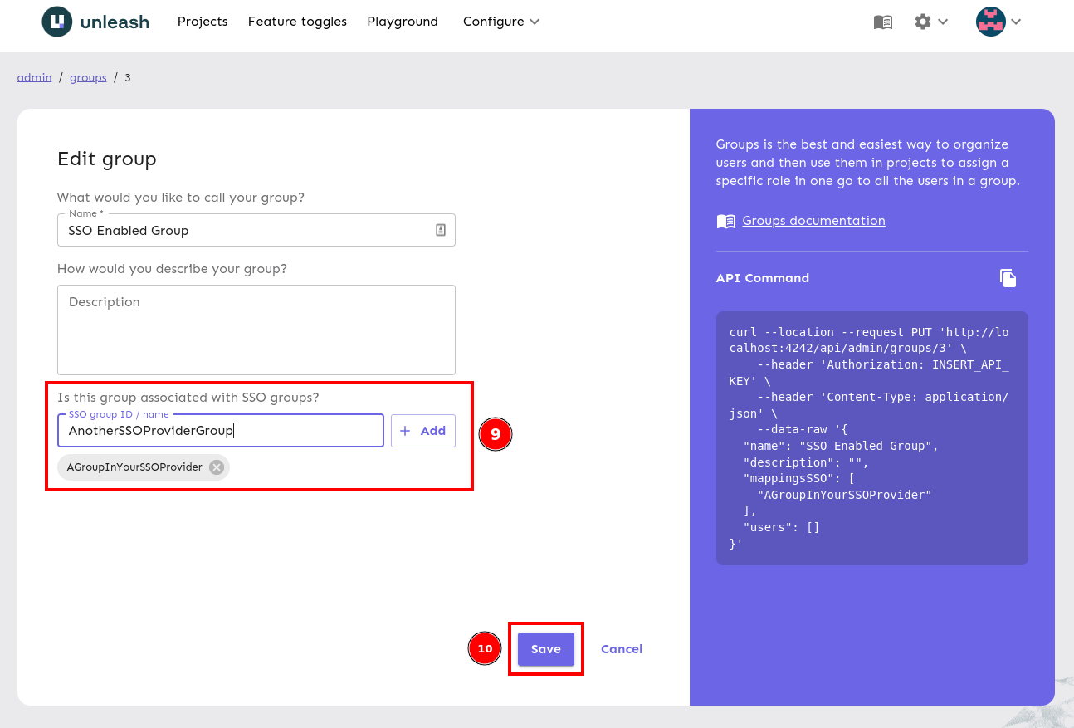The width and height of the screenshot is (1074, 728).
Task: Go to the Playground page
Action: (x=402, y=22)
